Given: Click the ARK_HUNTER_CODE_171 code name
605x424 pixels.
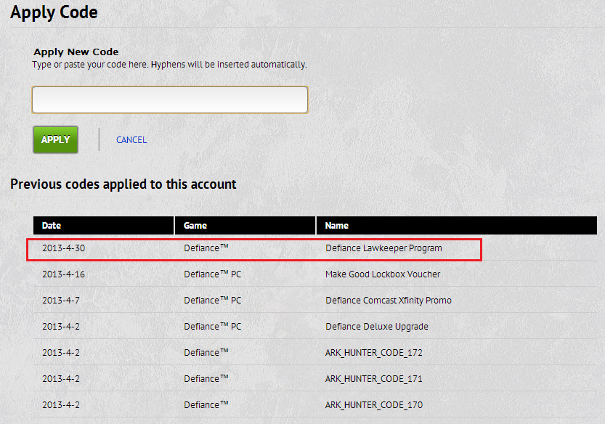Looking at the screenshot, I should [373, 379].
